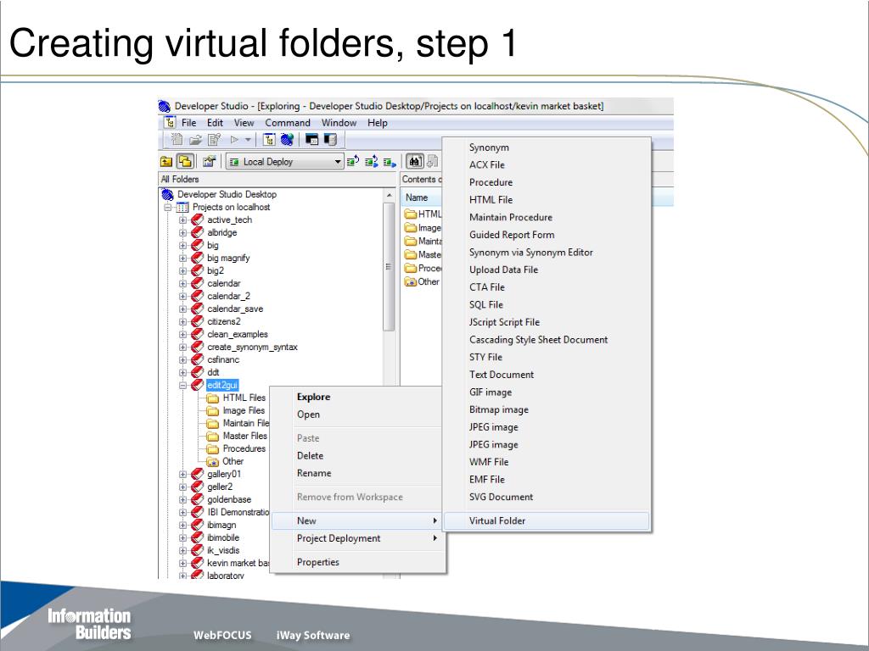Choose Text Document in the New submenu

pos(547,375)
